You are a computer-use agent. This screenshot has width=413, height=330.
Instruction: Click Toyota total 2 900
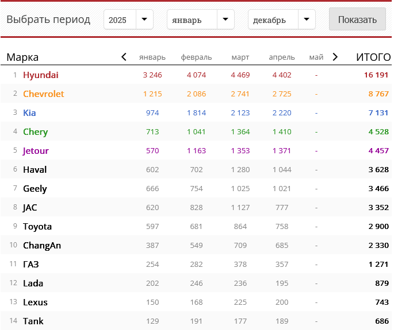click(378, 227)
